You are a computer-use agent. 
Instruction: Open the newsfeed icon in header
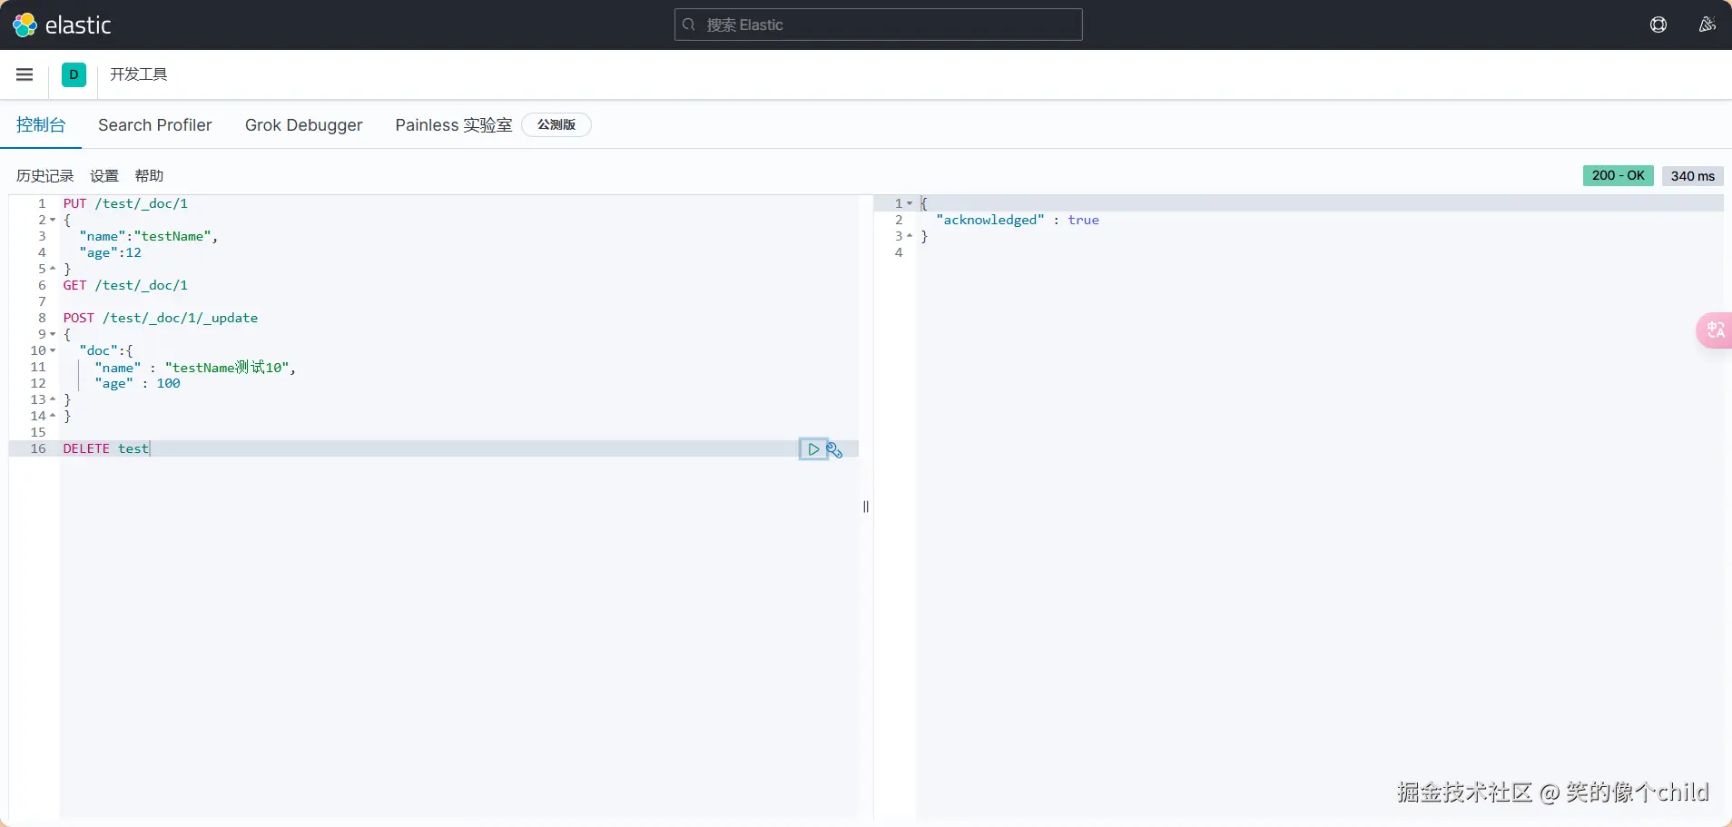click(x=1707, y=25)
